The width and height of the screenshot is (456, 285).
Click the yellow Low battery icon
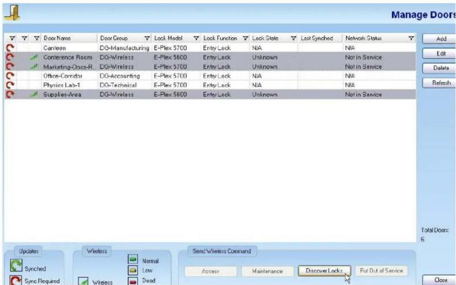[133, 271]
